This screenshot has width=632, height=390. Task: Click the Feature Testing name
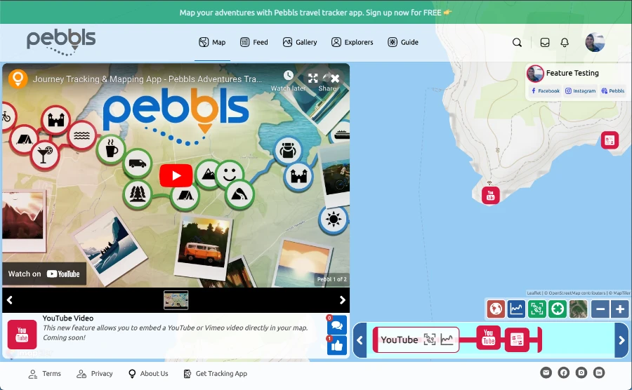(x=572, y=73)
